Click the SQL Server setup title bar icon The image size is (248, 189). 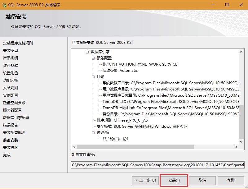point(4,5)
